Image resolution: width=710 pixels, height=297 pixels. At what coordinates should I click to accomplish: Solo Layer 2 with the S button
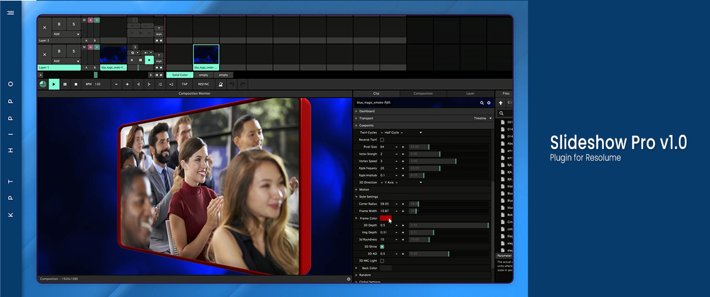(74, 24)
